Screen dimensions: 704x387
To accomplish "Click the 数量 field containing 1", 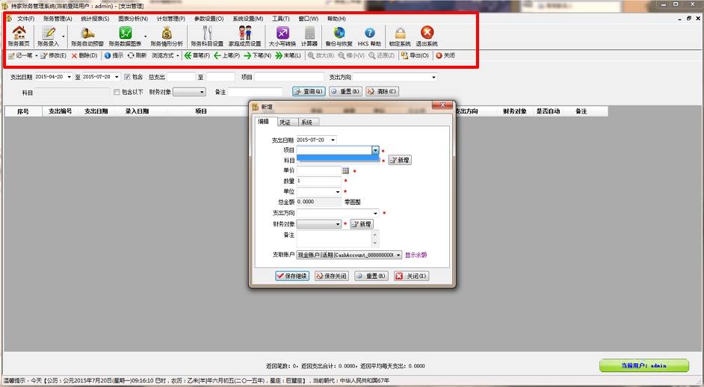I will [x=319, y=181].
